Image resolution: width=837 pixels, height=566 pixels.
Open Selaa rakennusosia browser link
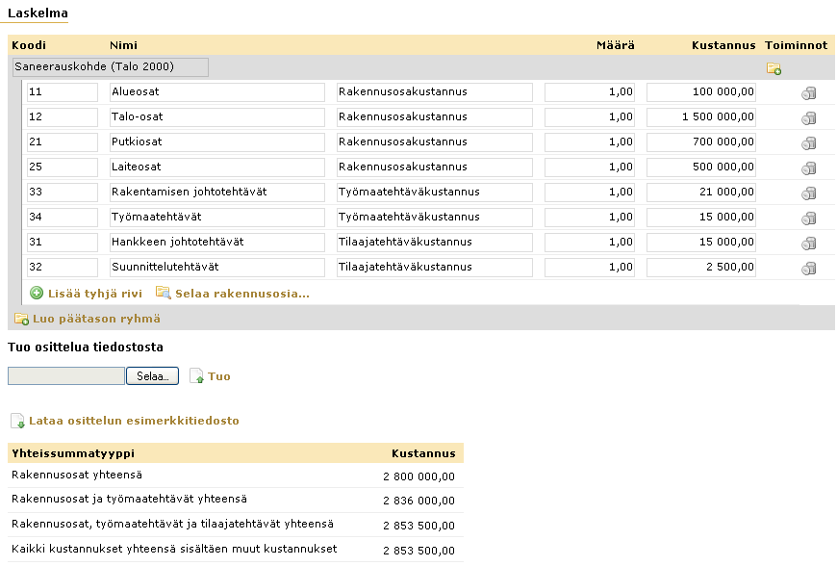pyautogui.click(x=241, y=293)
